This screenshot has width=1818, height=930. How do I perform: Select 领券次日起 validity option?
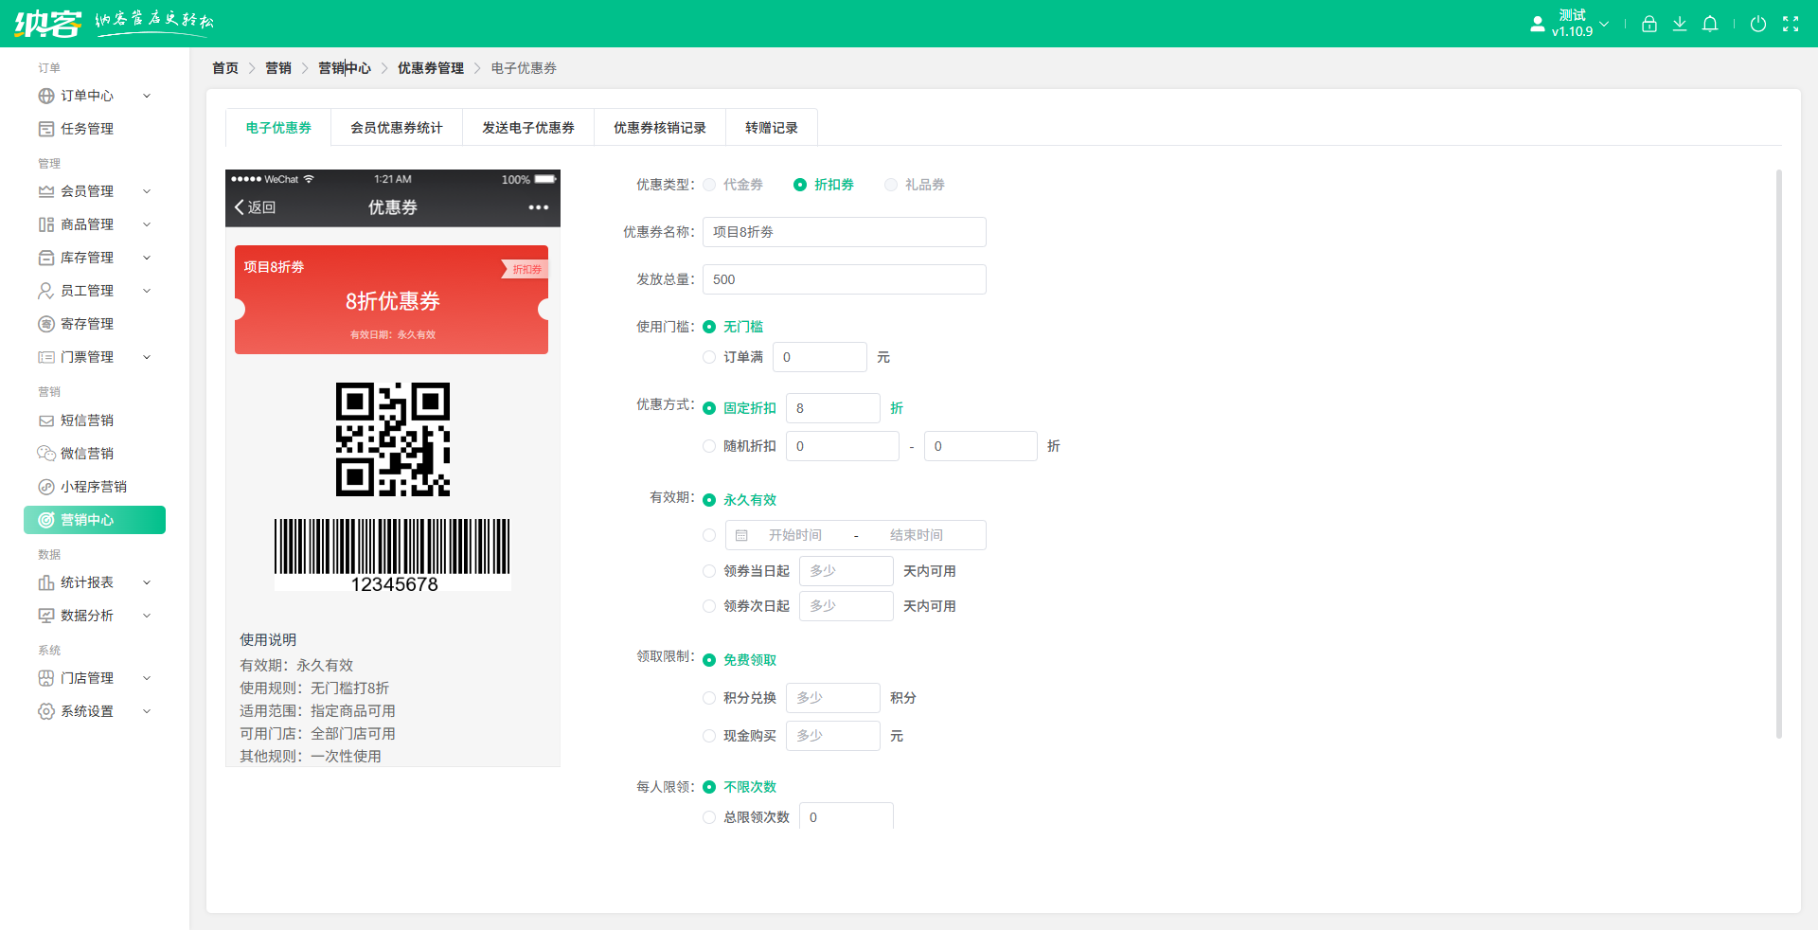pos(709,606)
